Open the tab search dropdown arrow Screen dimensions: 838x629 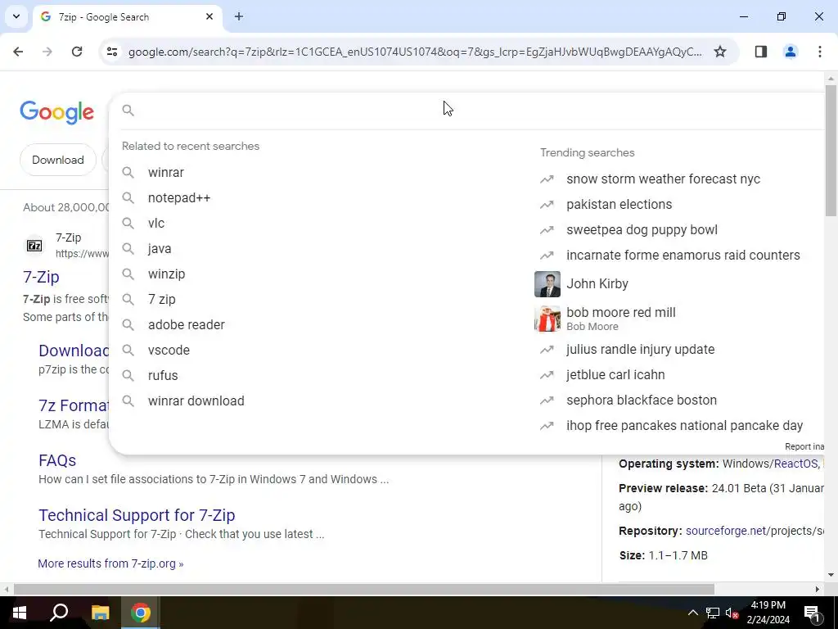click(x=16, y=16)
